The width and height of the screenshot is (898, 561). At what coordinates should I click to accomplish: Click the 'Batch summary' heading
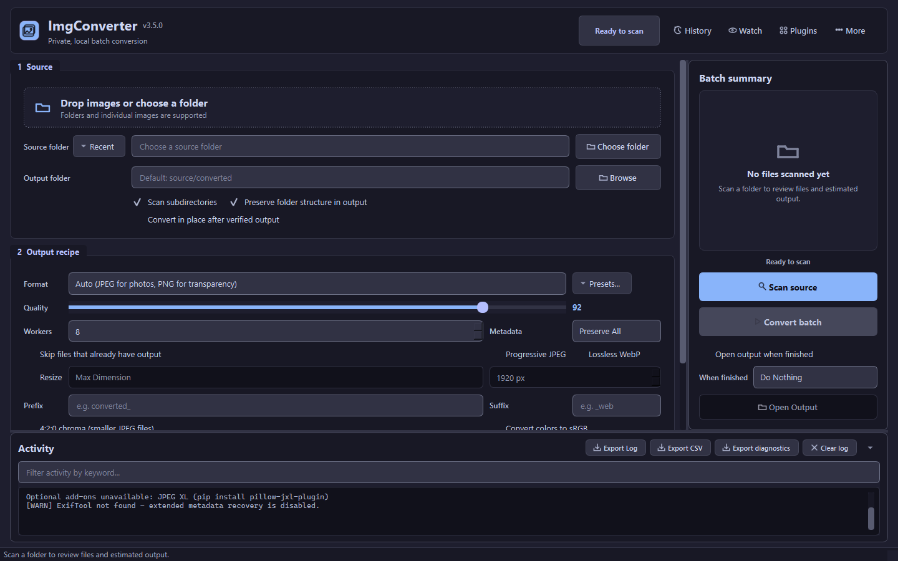pyautogui.click(x=735, y=78)
